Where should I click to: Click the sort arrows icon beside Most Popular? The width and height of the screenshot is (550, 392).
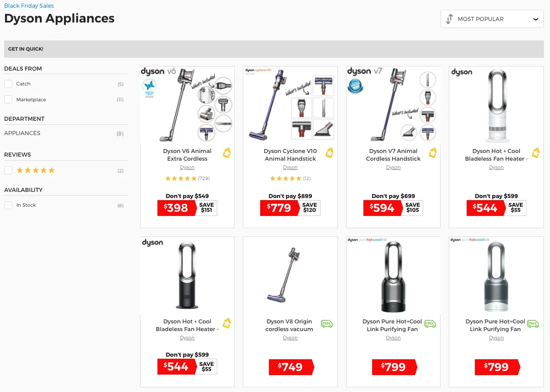tap(449, 19)
